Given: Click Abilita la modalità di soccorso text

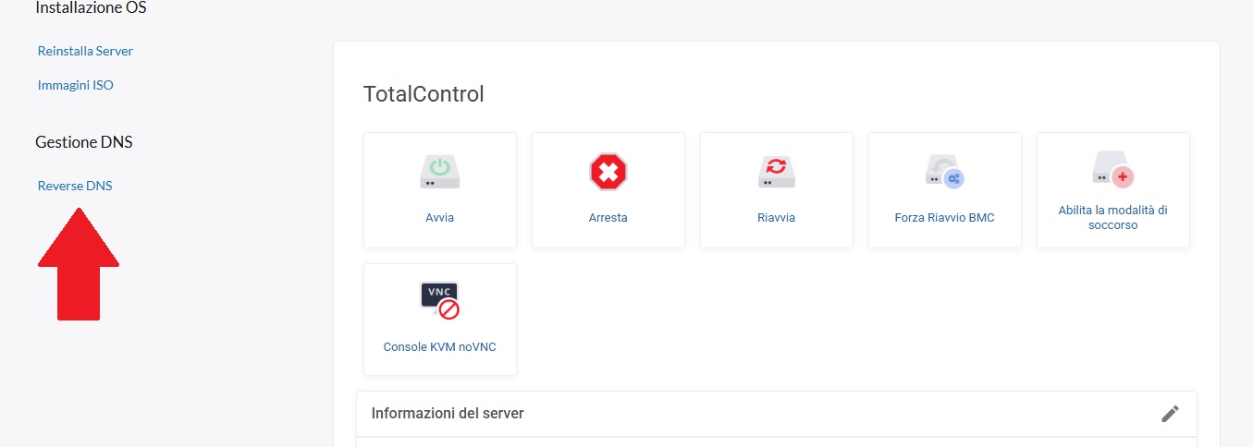Looking at the screenshot, I should pyautogui.click(x=1112, y=217).
